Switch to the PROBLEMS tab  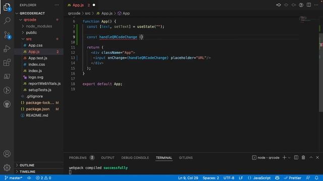click(x=78, y=157)
